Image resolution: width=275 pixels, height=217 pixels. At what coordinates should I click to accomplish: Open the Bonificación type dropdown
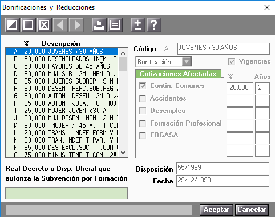(x=187, y=62)
